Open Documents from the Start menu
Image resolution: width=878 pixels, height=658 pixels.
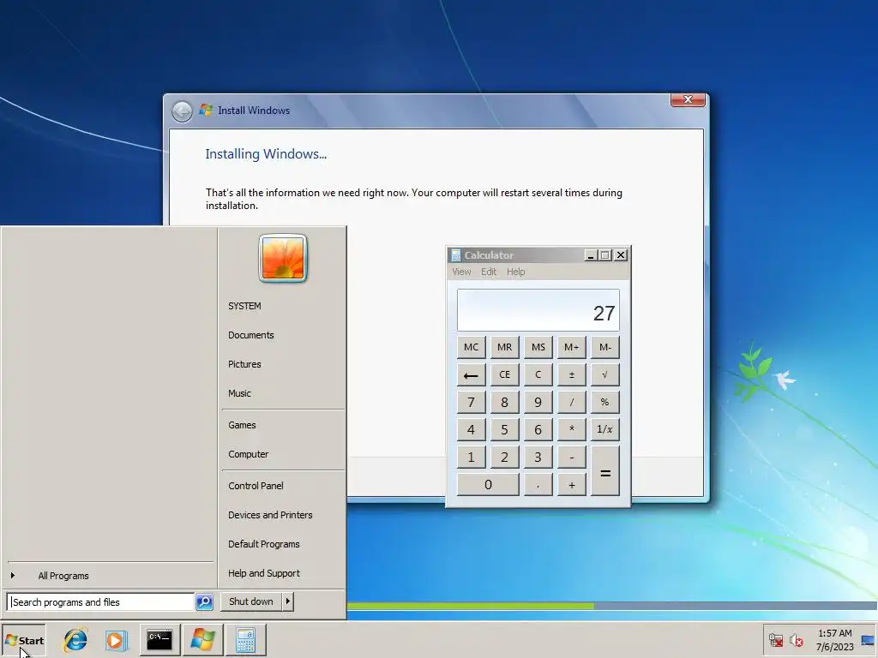click(251, 335)
